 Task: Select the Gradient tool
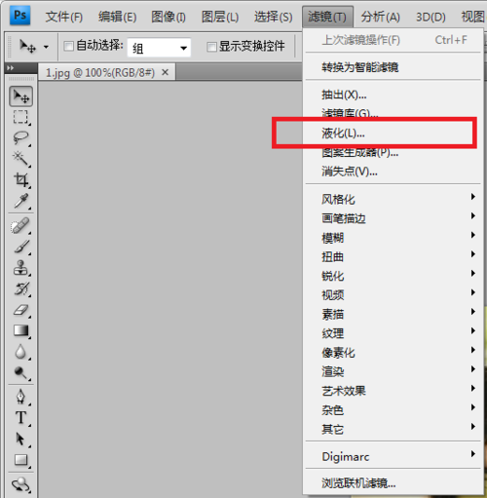pos(20,330)
